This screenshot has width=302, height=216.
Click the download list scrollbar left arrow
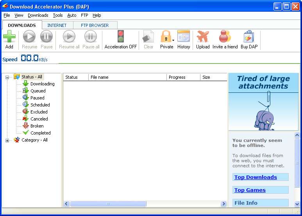[x=66, y=204]
